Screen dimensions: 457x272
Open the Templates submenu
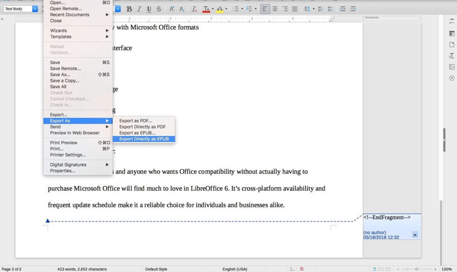coord(78,37)
